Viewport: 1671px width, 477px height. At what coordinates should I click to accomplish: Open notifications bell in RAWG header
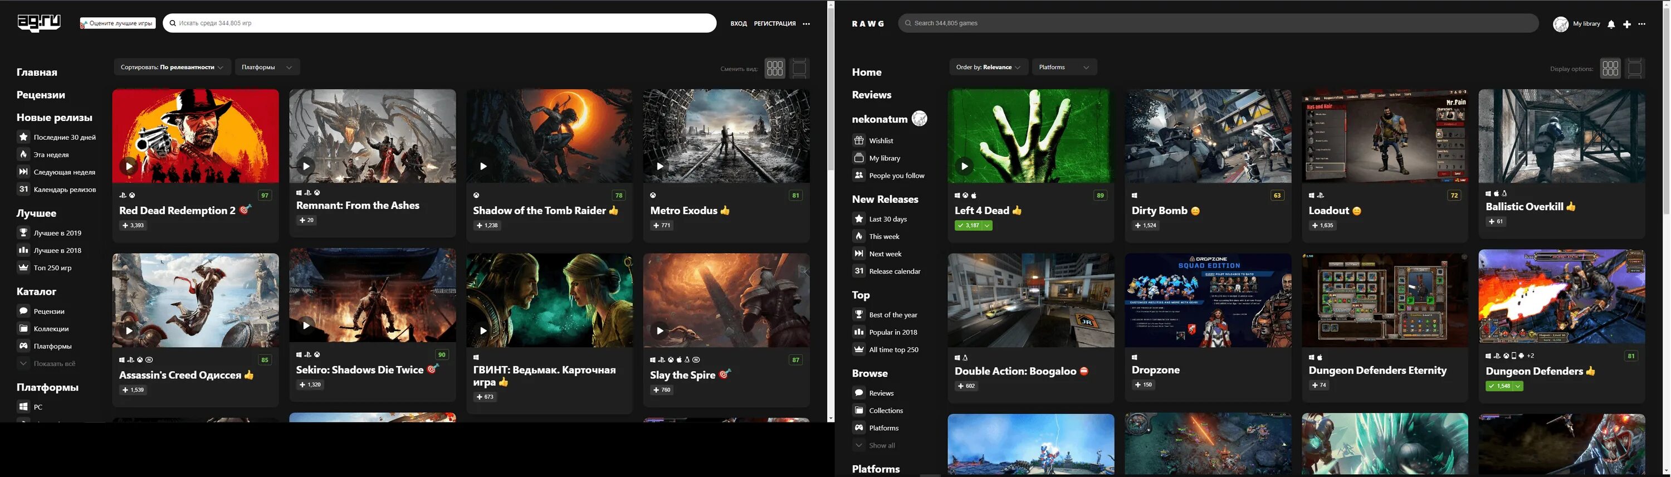[x=1611, y=24]
